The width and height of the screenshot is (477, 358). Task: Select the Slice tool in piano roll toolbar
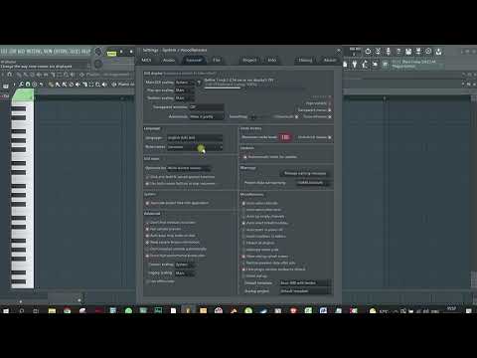tap(84, 85)
